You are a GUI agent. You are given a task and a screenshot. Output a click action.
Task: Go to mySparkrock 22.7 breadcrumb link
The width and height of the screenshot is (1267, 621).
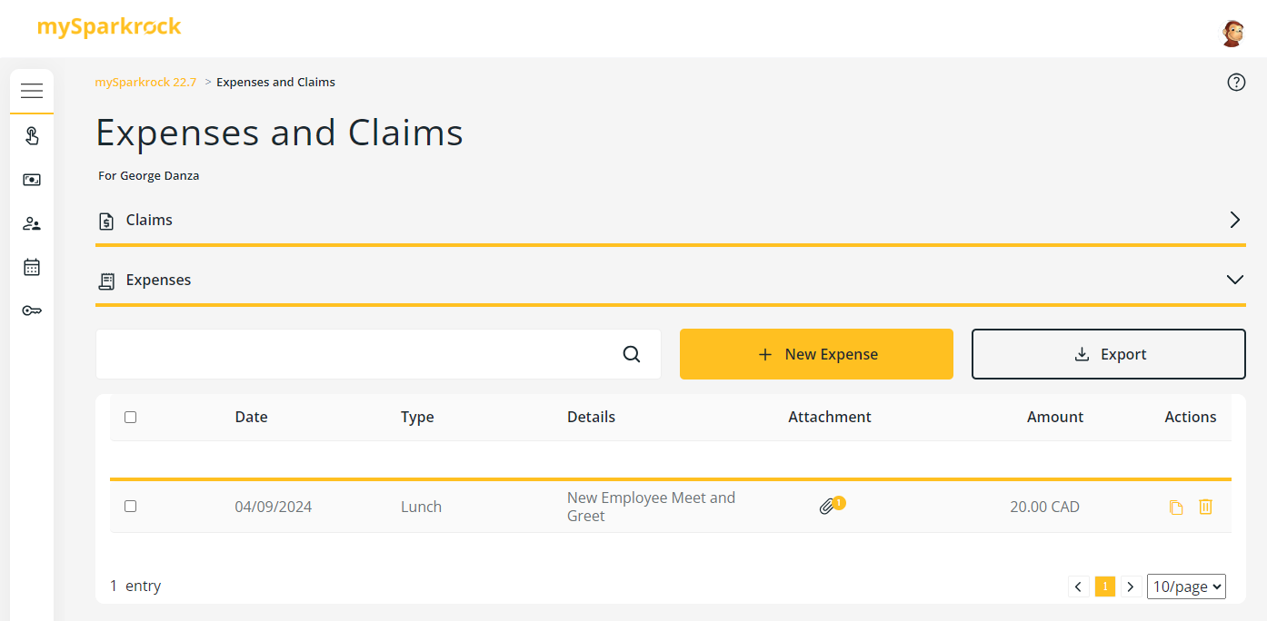[145, 83]
